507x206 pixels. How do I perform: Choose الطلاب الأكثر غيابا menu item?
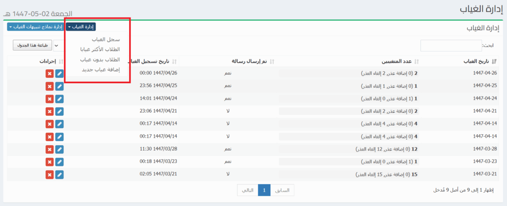coord(100,49)
